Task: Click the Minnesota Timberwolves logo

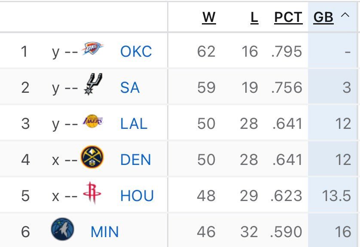Action: click(x=62, y=229)
